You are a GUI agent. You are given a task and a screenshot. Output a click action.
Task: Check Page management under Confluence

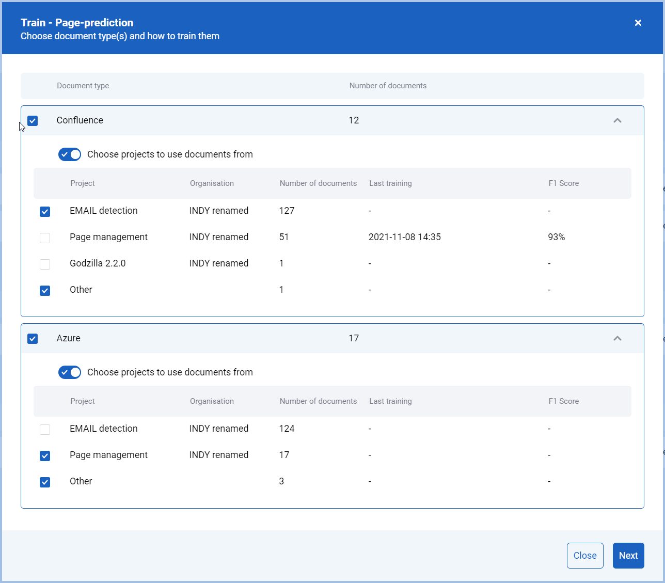click(45, 238)
